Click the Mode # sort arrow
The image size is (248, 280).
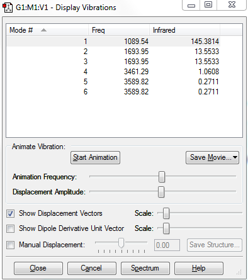(x=43, y=30)
